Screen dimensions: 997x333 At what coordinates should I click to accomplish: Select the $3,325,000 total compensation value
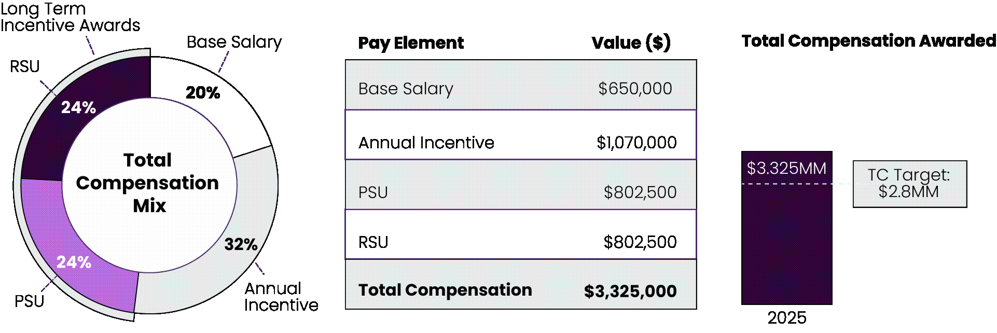click(630, 291)
